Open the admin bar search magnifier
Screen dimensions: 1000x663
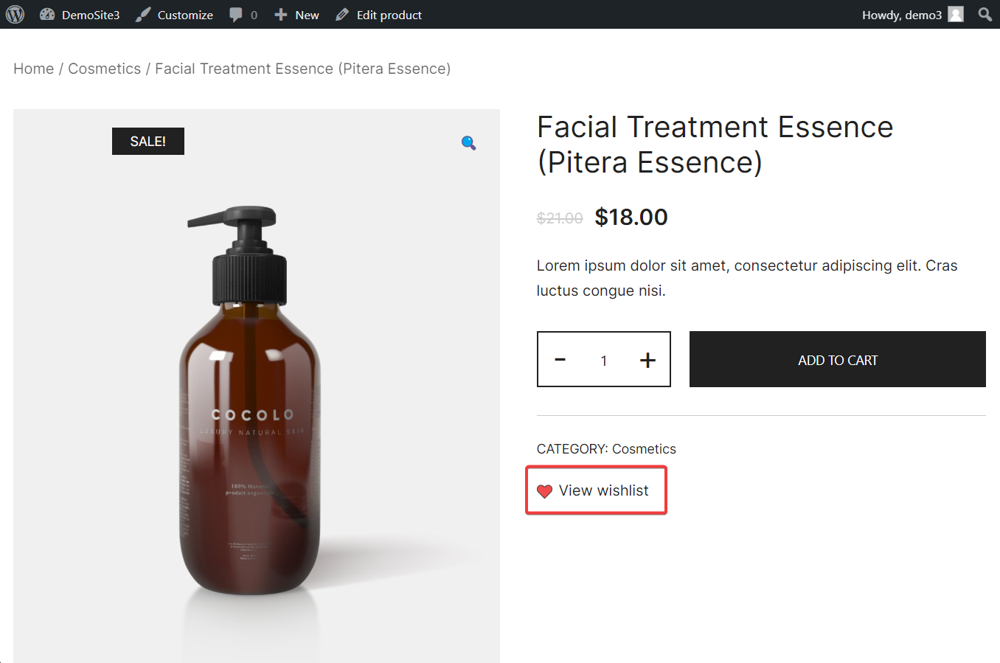point(985,14)
